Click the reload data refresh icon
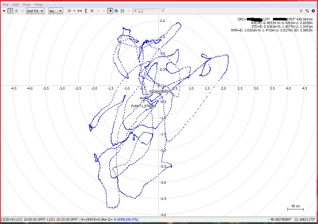 point(307,11)
